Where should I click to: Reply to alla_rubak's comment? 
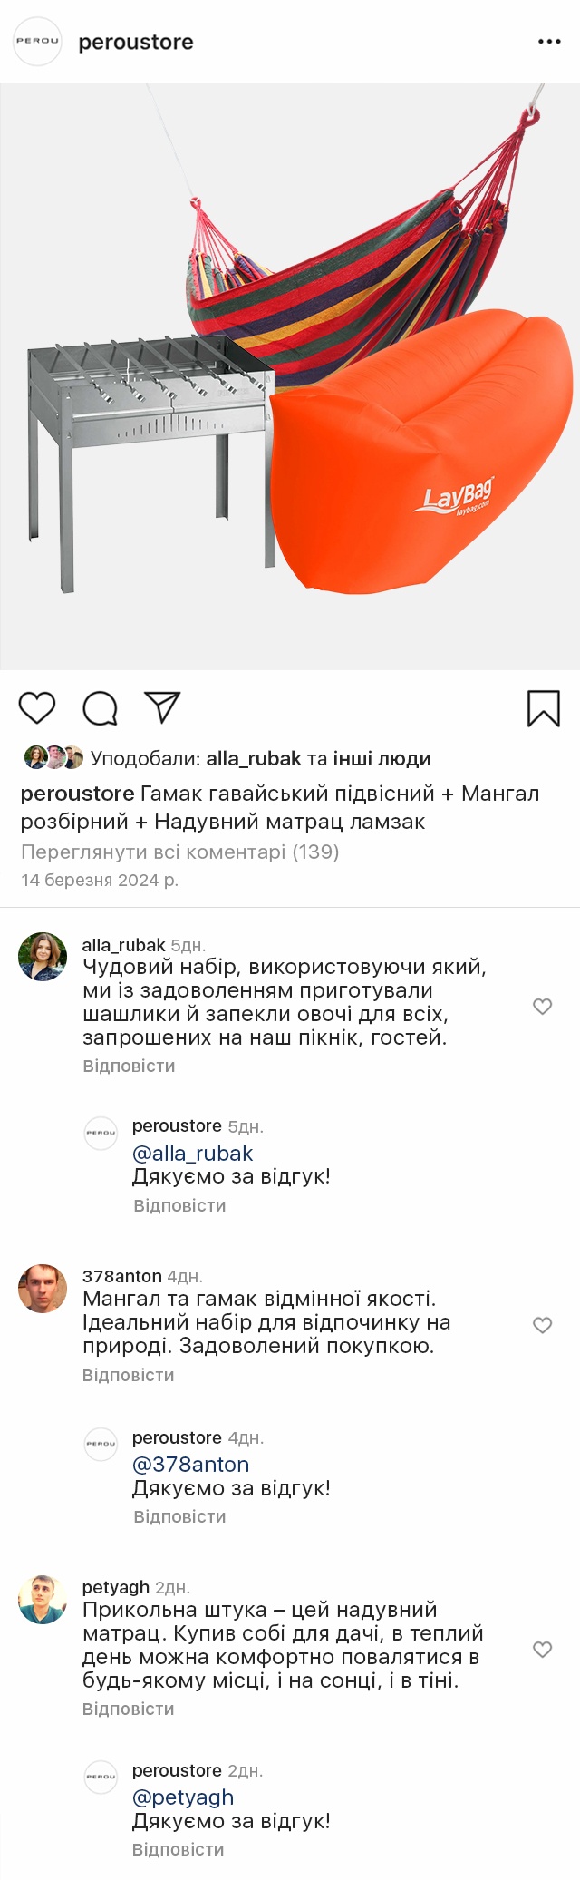(x=129, y=1066)
